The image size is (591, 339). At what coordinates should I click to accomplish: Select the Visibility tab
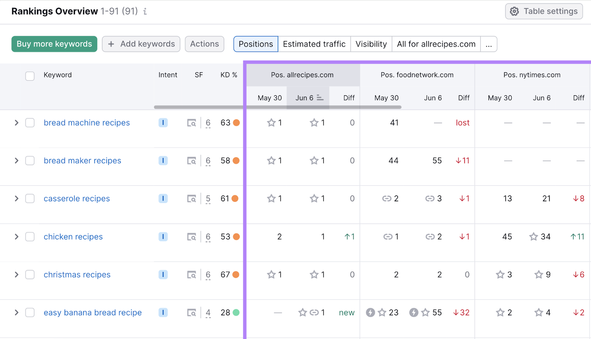point(371,44)
